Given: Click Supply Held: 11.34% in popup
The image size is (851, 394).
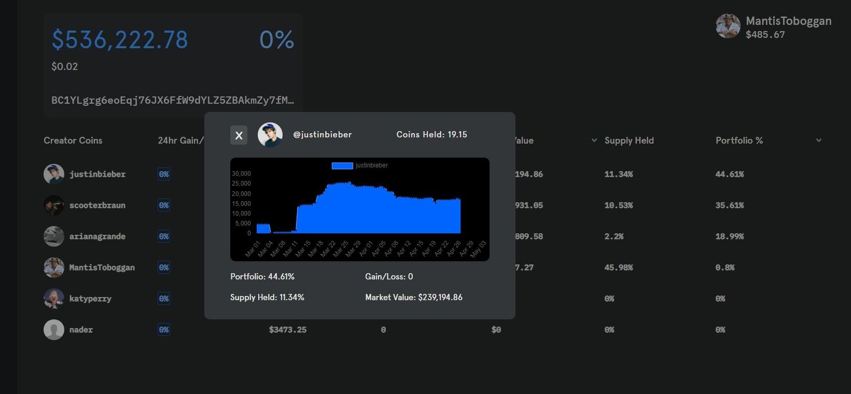Looking at the screenshot, I should (x=267, y=298).
